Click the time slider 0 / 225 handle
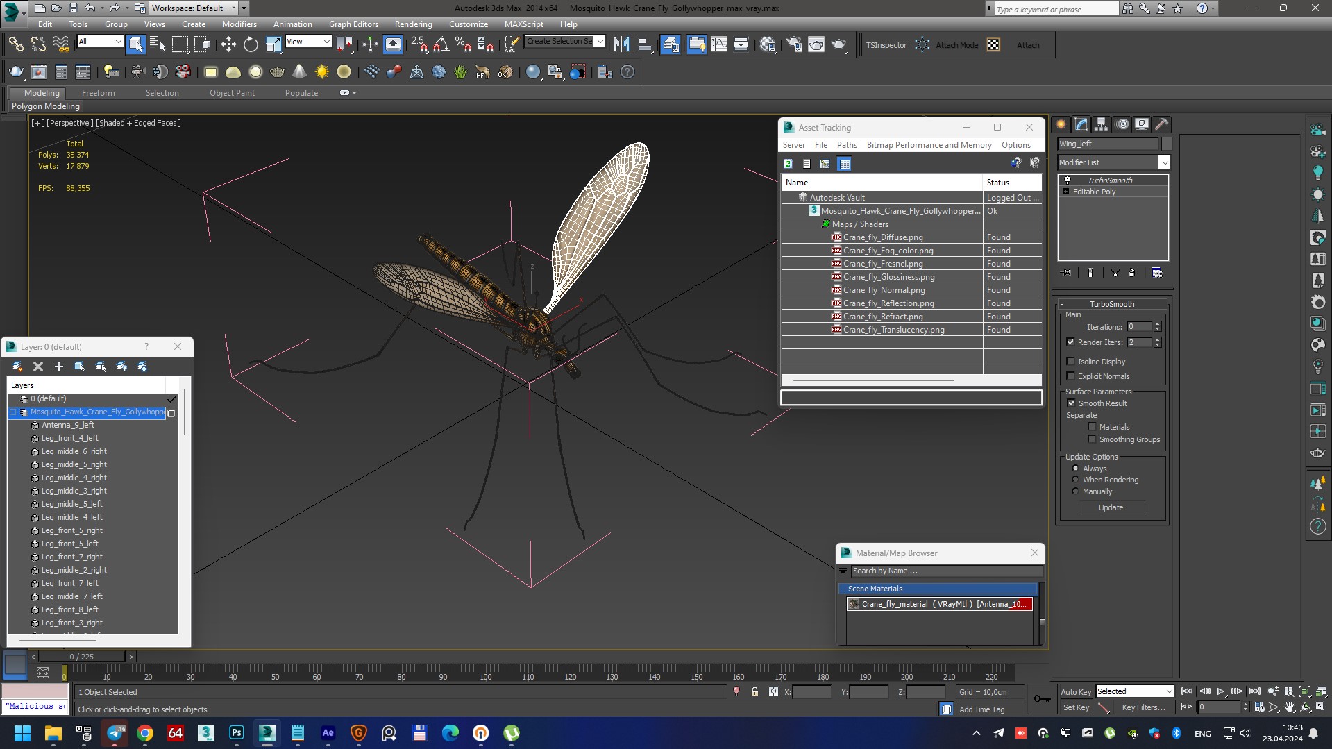Screen dimensions: 1332x749 82,657
